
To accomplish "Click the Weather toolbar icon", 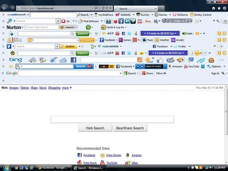I will (x=157, y=40).
